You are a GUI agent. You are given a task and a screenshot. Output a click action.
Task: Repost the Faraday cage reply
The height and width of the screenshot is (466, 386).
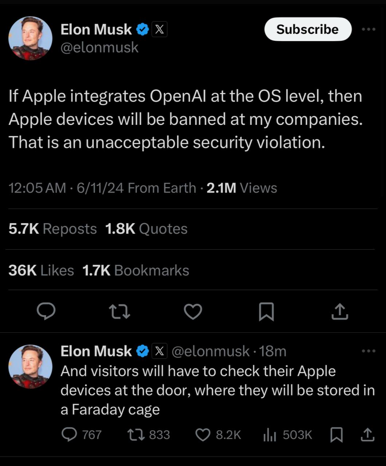(x=134, y=435)
